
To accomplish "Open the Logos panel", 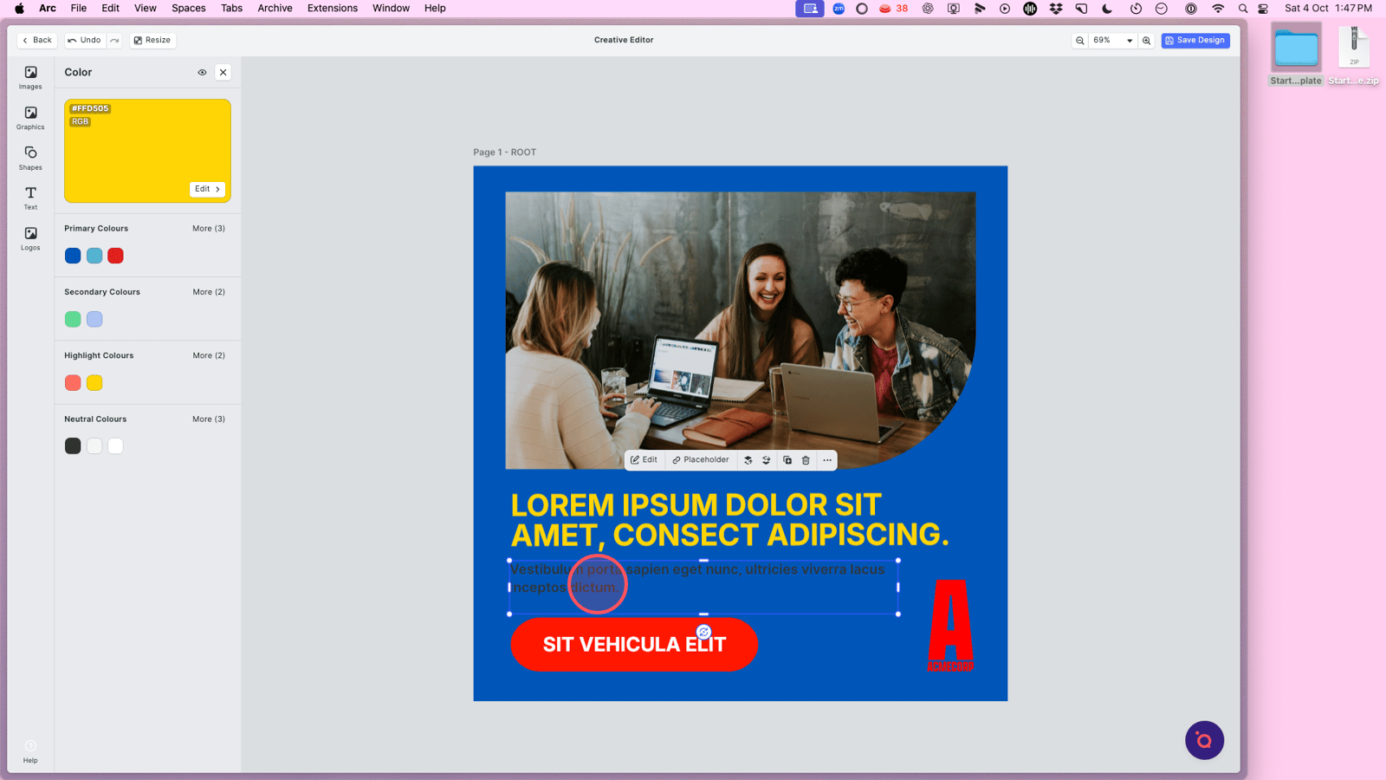I will click(x=30, y=238).
